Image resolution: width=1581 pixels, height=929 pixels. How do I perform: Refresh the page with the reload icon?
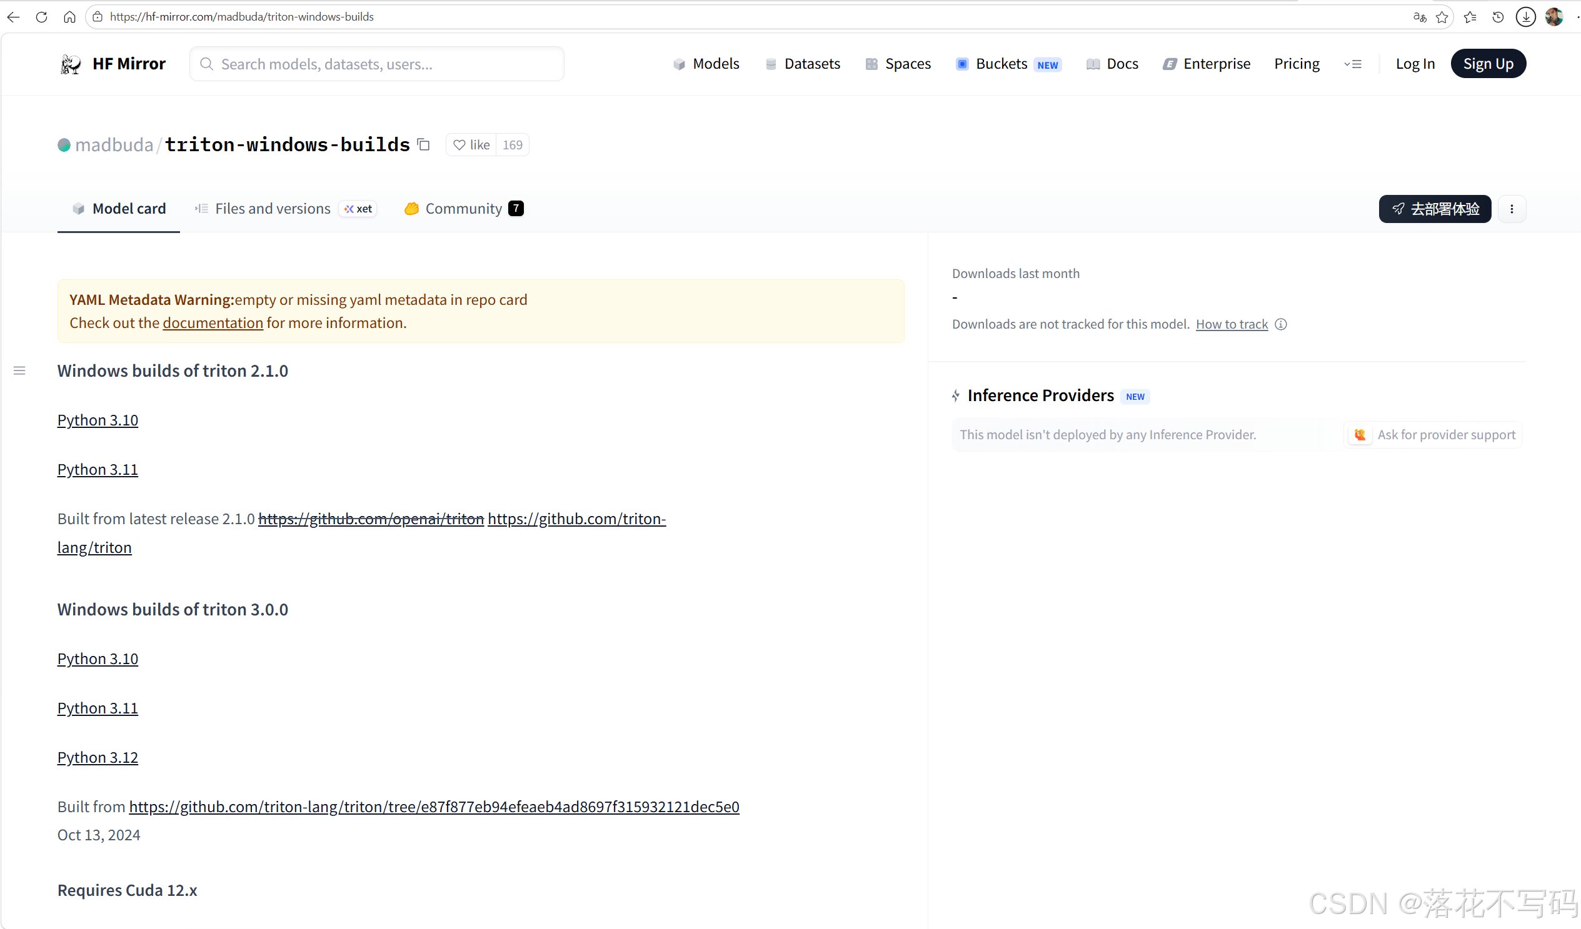click(x=41, y=17)
